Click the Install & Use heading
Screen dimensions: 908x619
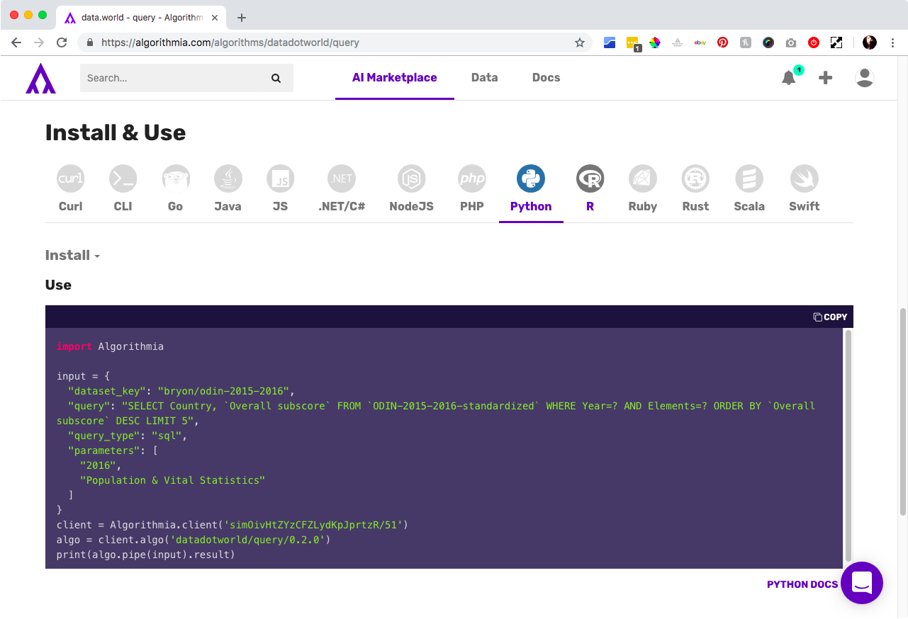click(116, 132)
